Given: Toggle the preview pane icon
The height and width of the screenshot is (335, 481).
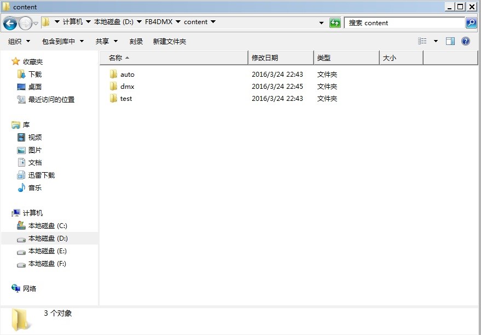Looking at the screenshot, I should (450, 41).
